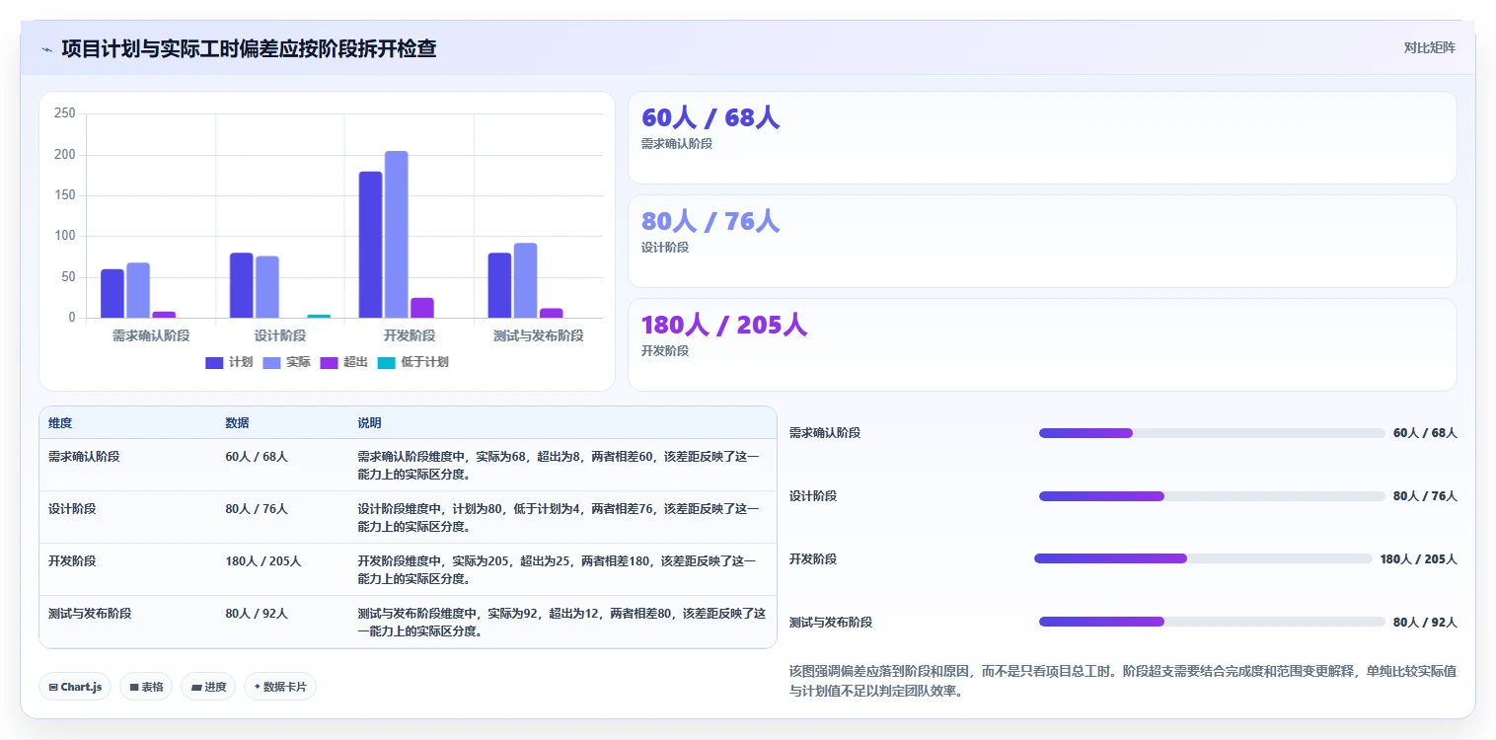Click the 进度 chip icon
1496x740 pixels.
[x=195, y=687]
